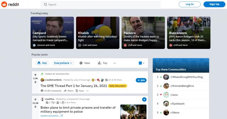The height and width of the screenshot is (119, 227).
Task: Sort posts by New
Action: point(85,63)
